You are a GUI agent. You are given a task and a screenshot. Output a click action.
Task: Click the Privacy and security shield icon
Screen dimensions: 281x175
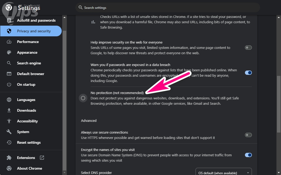point(9,31)
